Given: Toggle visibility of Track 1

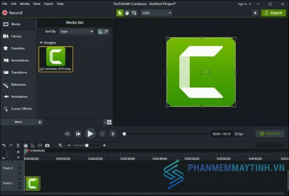Looking at the screenshot, I should click(19, 179).
